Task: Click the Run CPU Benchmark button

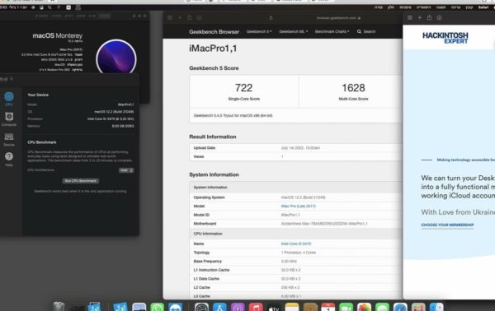Action: 81,181
